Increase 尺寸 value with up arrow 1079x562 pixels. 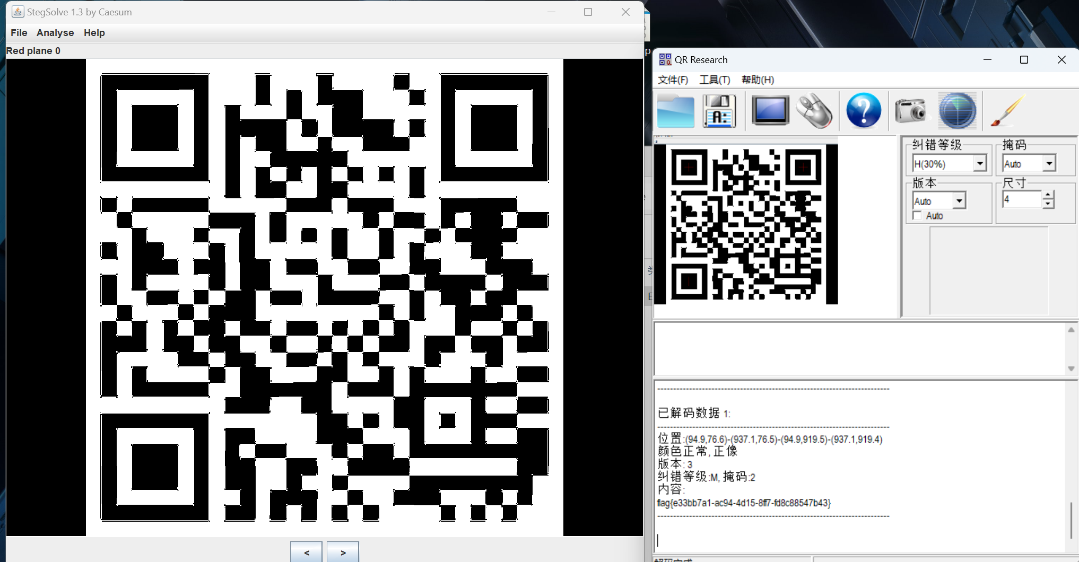point(1047,195)
